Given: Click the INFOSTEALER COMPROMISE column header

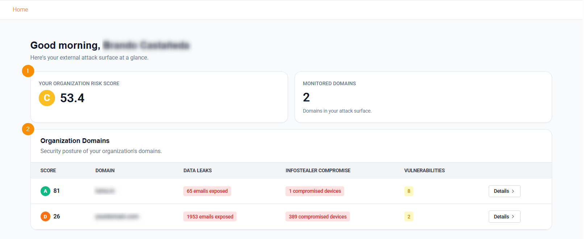Looking at the screenshot, I should pyautogui.click(x=318, y=170).
